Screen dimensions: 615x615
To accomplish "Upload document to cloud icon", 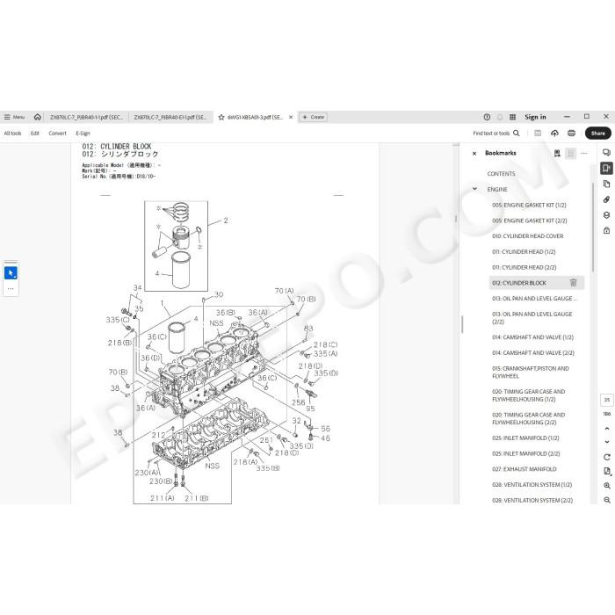I will point(554,134).
